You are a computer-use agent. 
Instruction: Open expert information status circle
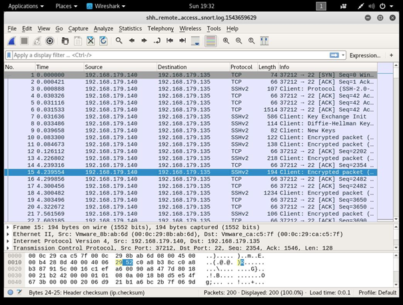point(10,292)
